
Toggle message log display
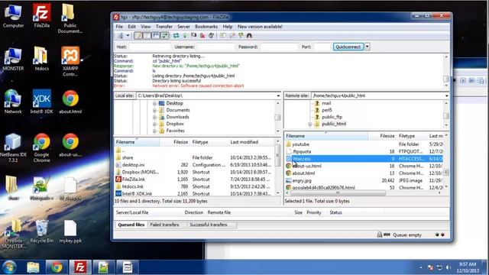[x=138, y=36]
